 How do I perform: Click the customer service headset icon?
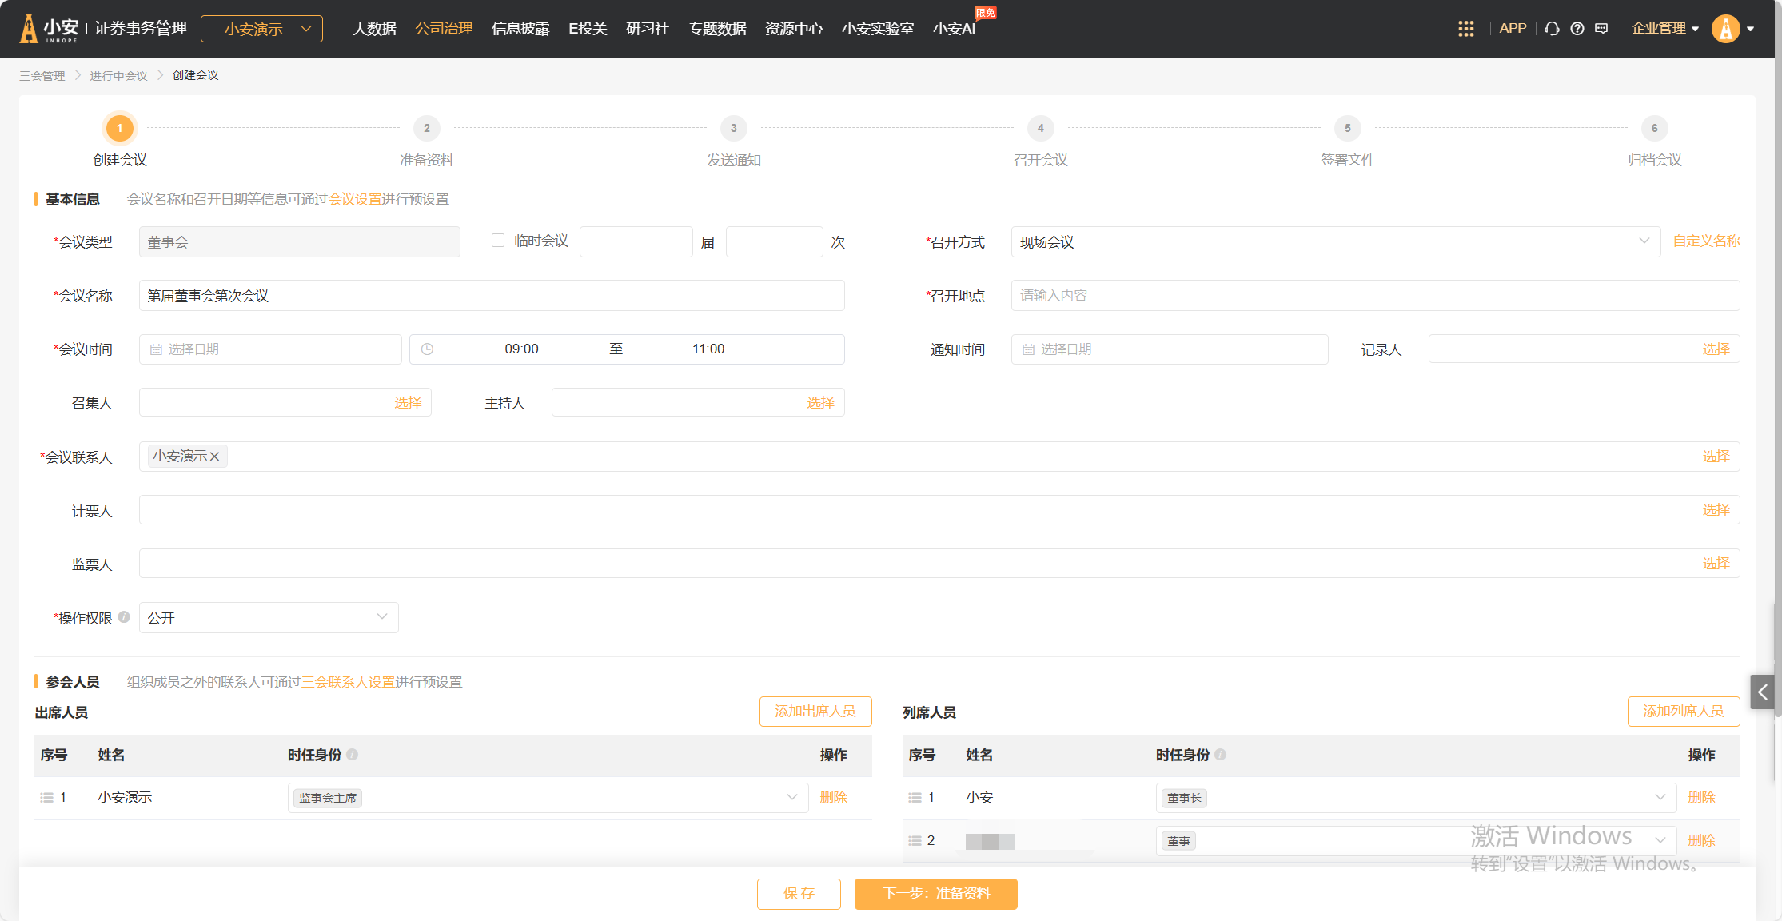tap(1552, 29)
